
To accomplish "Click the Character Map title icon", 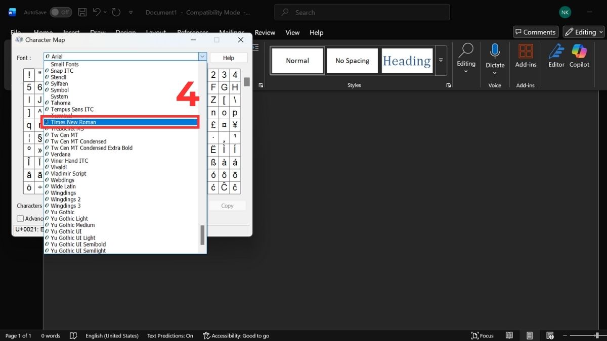I will click(x=19, y=40).
